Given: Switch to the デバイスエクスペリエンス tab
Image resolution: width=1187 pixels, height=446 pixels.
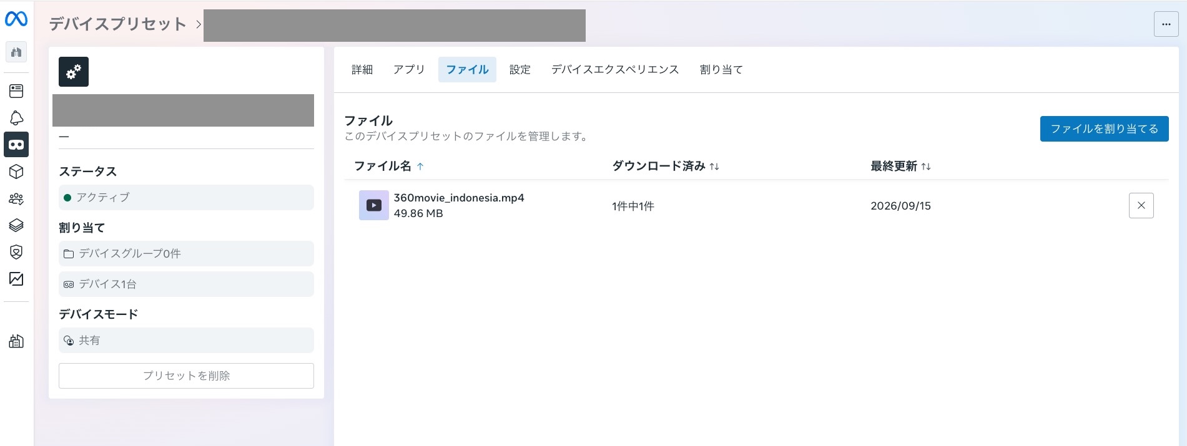Looking at the screenshot, I should point(615,69).
